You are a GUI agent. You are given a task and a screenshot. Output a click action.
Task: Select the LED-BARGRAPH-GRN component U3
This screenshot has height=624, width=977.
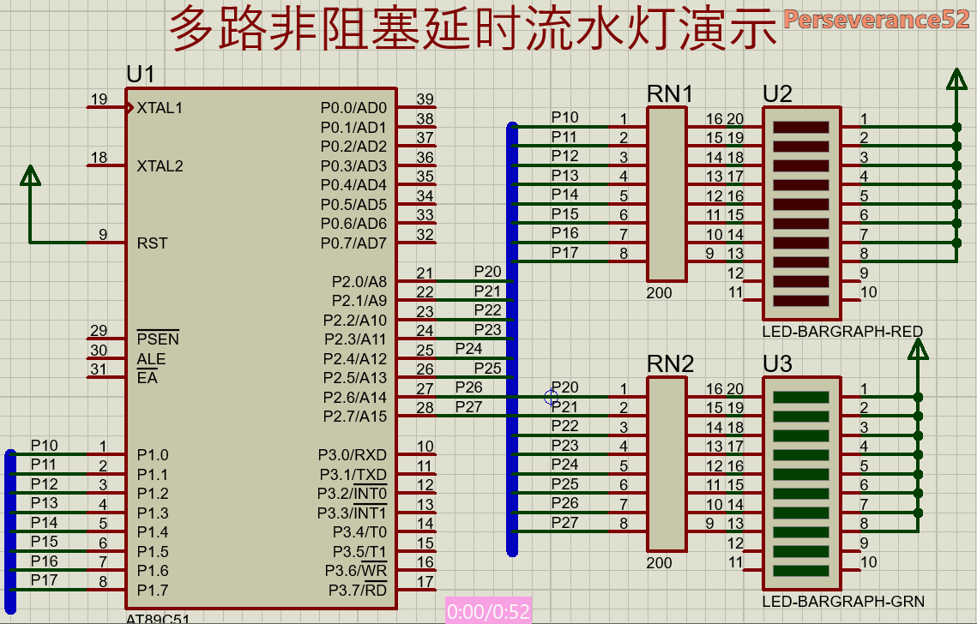pyautogui.click(x=802, y=480)
